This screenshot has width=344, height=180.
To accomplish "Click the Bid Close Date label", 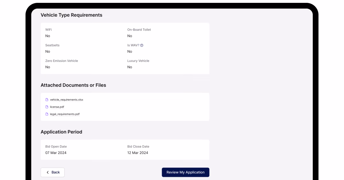I will tap(138, 147).
